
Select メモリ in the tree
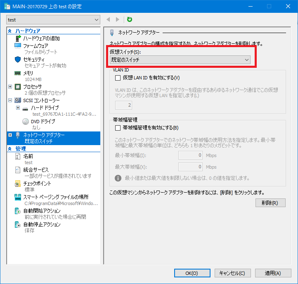tap(28, 73)
